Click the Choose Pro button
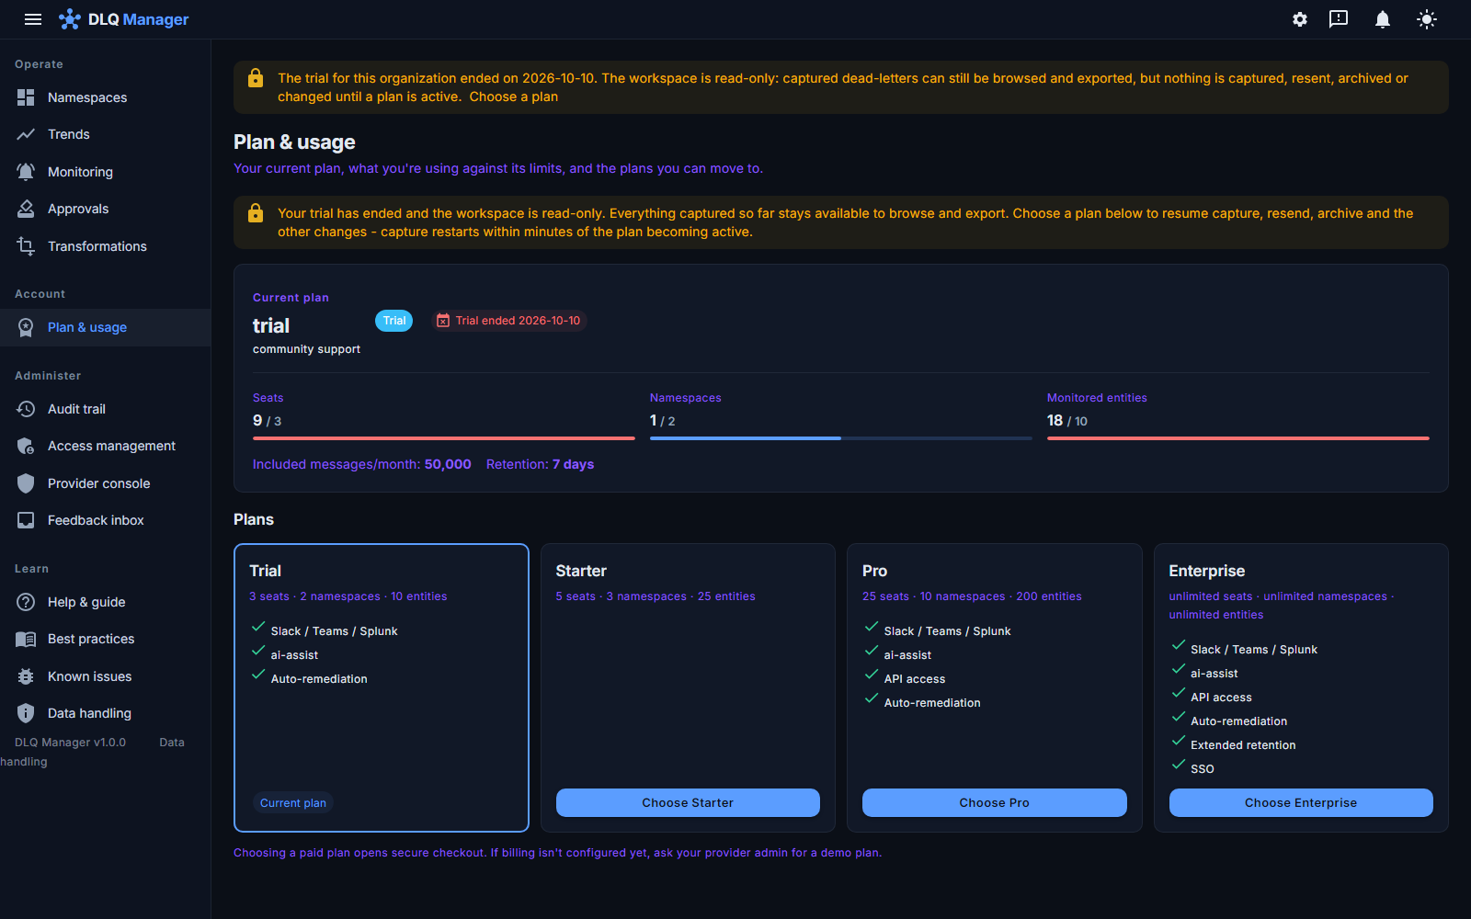Image resolution: width=1471 pixels, height=919 pixels. (994, 802)
